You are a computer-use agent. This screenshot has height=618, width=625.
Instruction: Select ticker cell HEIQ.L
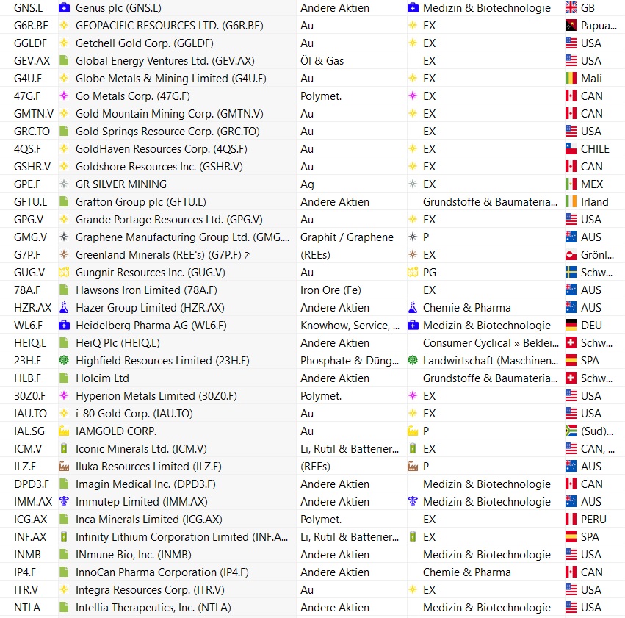pos(30,343)
